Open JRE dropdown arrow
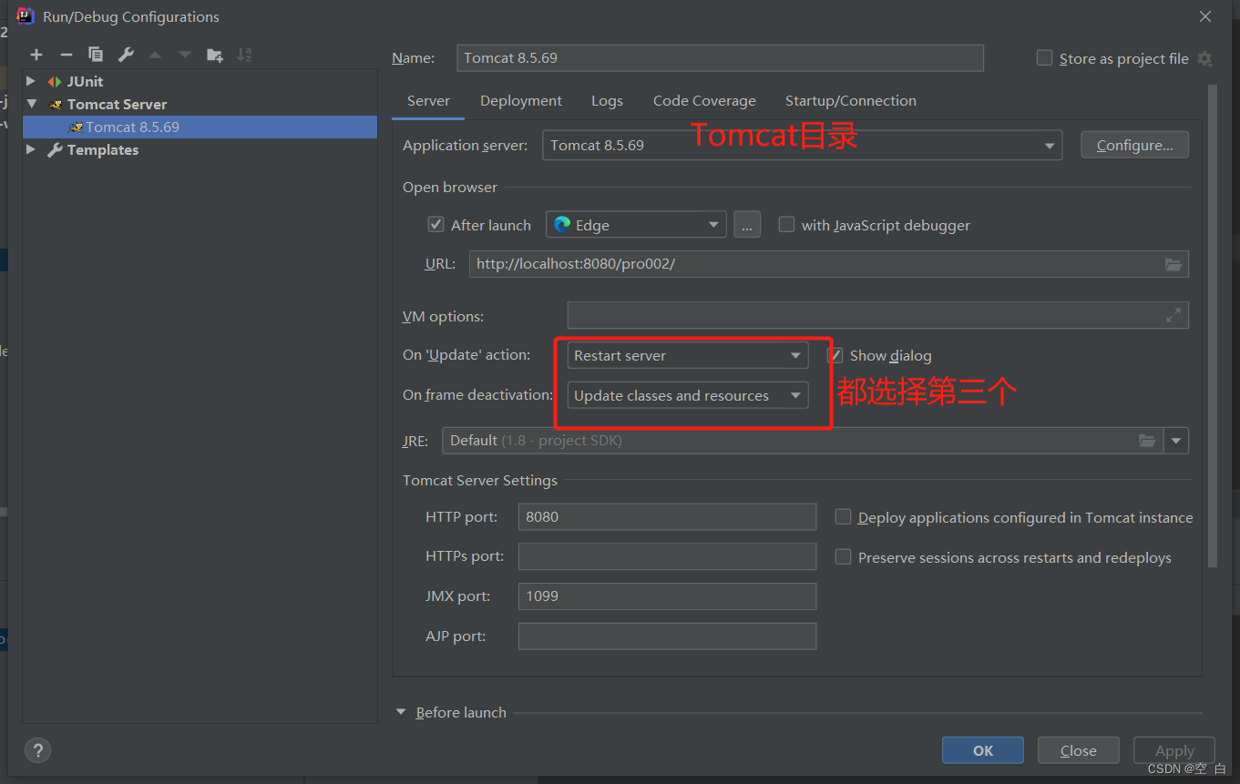The width and height of the screenshot is (1240, 784). tap(1176, 441)
